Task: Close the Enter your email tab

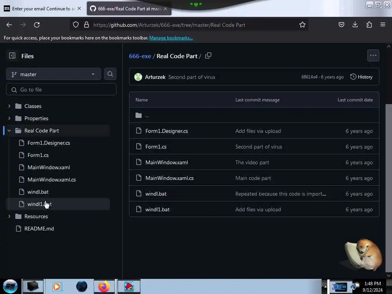Action: tap(79, 8)
